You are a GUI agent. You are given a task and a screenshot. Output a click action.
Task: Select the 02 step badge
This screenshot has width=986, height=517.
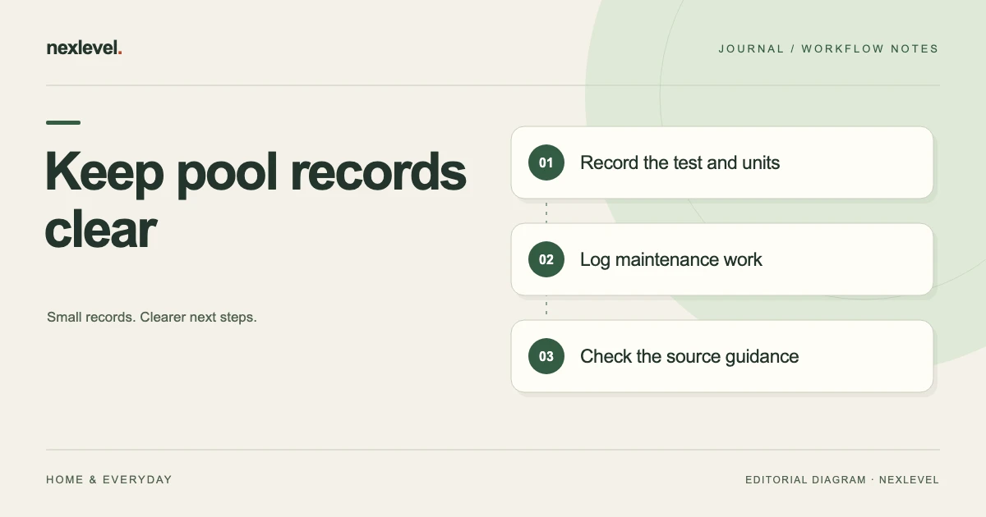546,259
